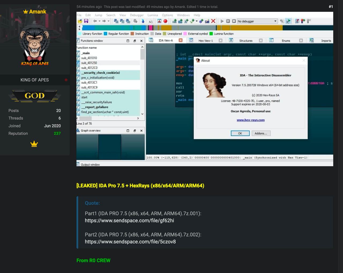
Task: Click the blue asterisk-plus toolbar icon
Action: [201, 21]
